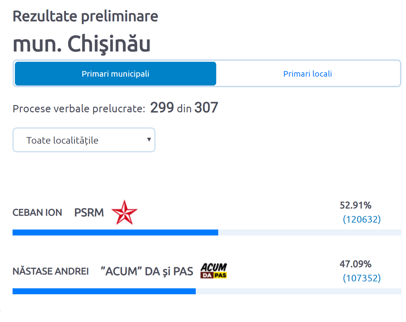
Task: Switch to the Primari municipali tab
Action: tap(115, 74)
